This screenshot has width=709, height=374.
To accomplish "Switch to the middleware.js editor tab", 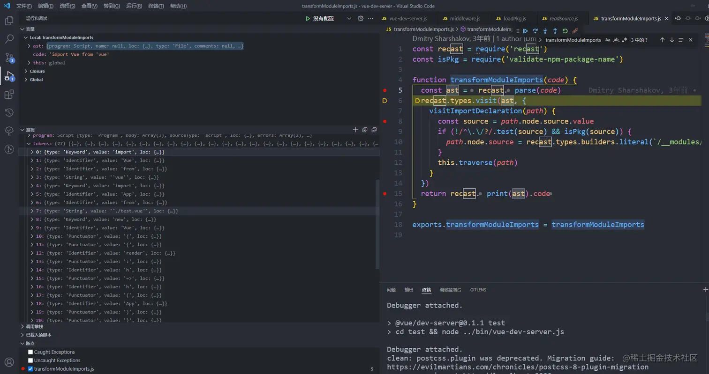I will [465, 19].
